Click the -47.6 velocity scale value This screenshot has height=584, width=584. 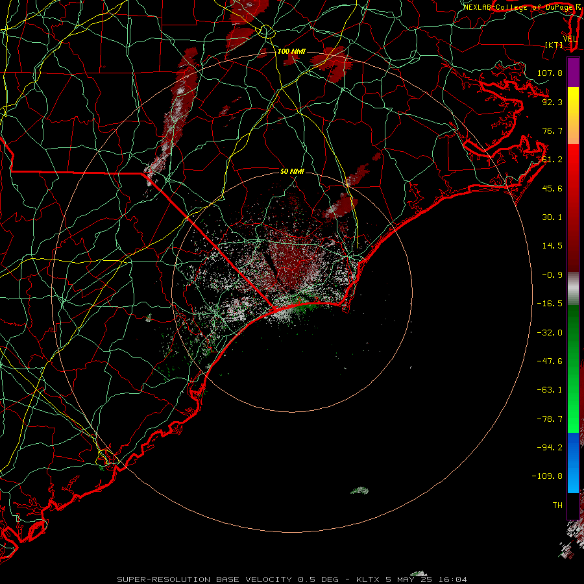click(x=550, y=361)
